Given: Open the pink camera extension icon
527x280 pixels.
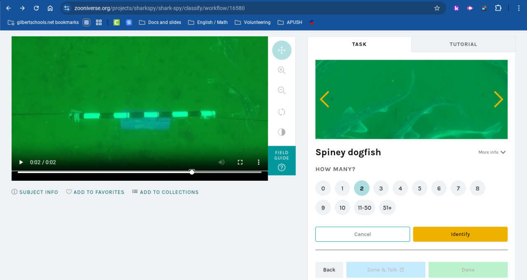Looking at the screenshot, I should tap(470, 8).
